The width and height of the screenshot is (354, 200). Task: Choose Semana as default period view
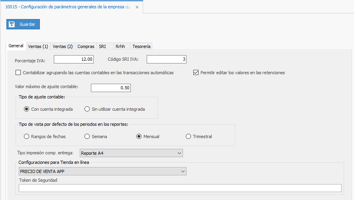point(87,137)
